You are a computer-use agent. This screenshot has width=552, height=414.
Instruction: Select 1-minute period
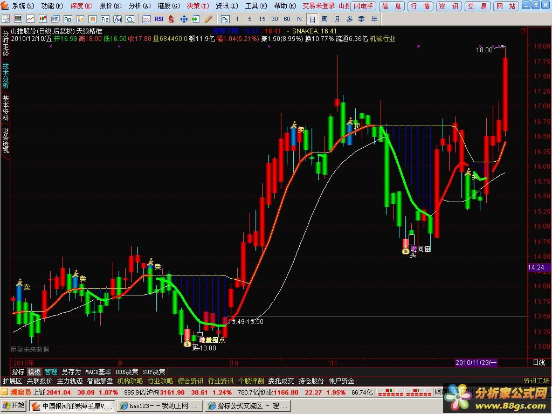(237, 19)
